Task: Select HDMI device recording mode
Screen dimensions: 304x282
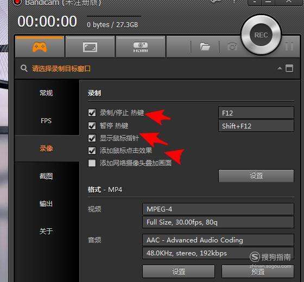Action: [141, 47]
